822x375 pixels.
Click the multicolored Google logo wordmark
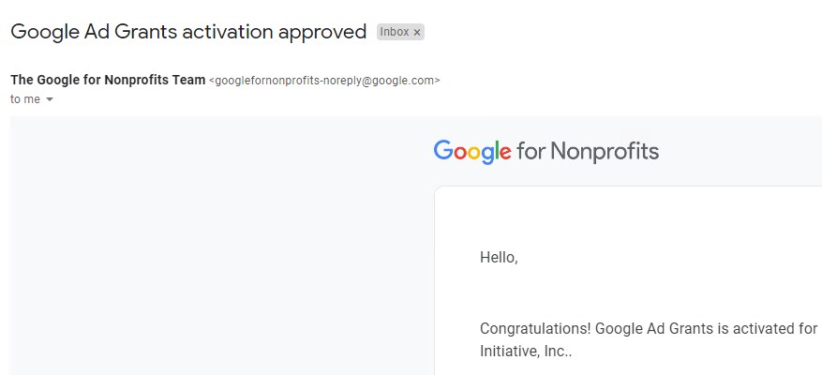tap(472, 152)
